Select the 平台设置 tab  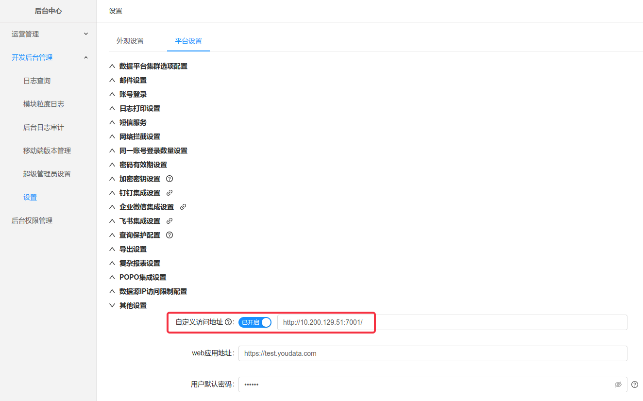(x=188, y=41)
